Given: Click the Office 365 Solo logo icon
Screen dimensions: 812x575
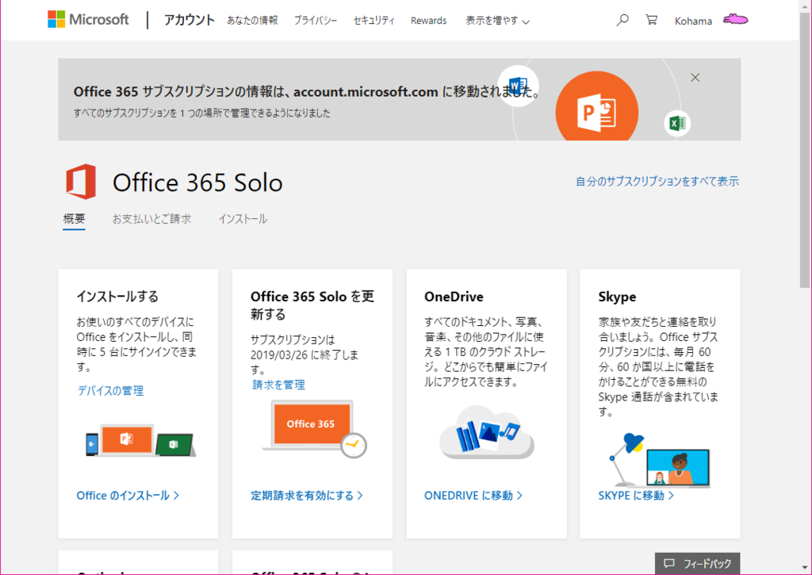Looking at the screenshot, I should (x=81, y=182).
